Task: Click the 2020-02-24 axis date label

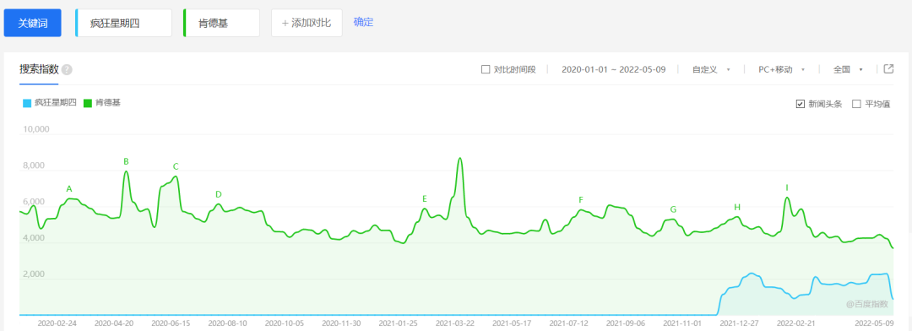Action: coord(57,323)
